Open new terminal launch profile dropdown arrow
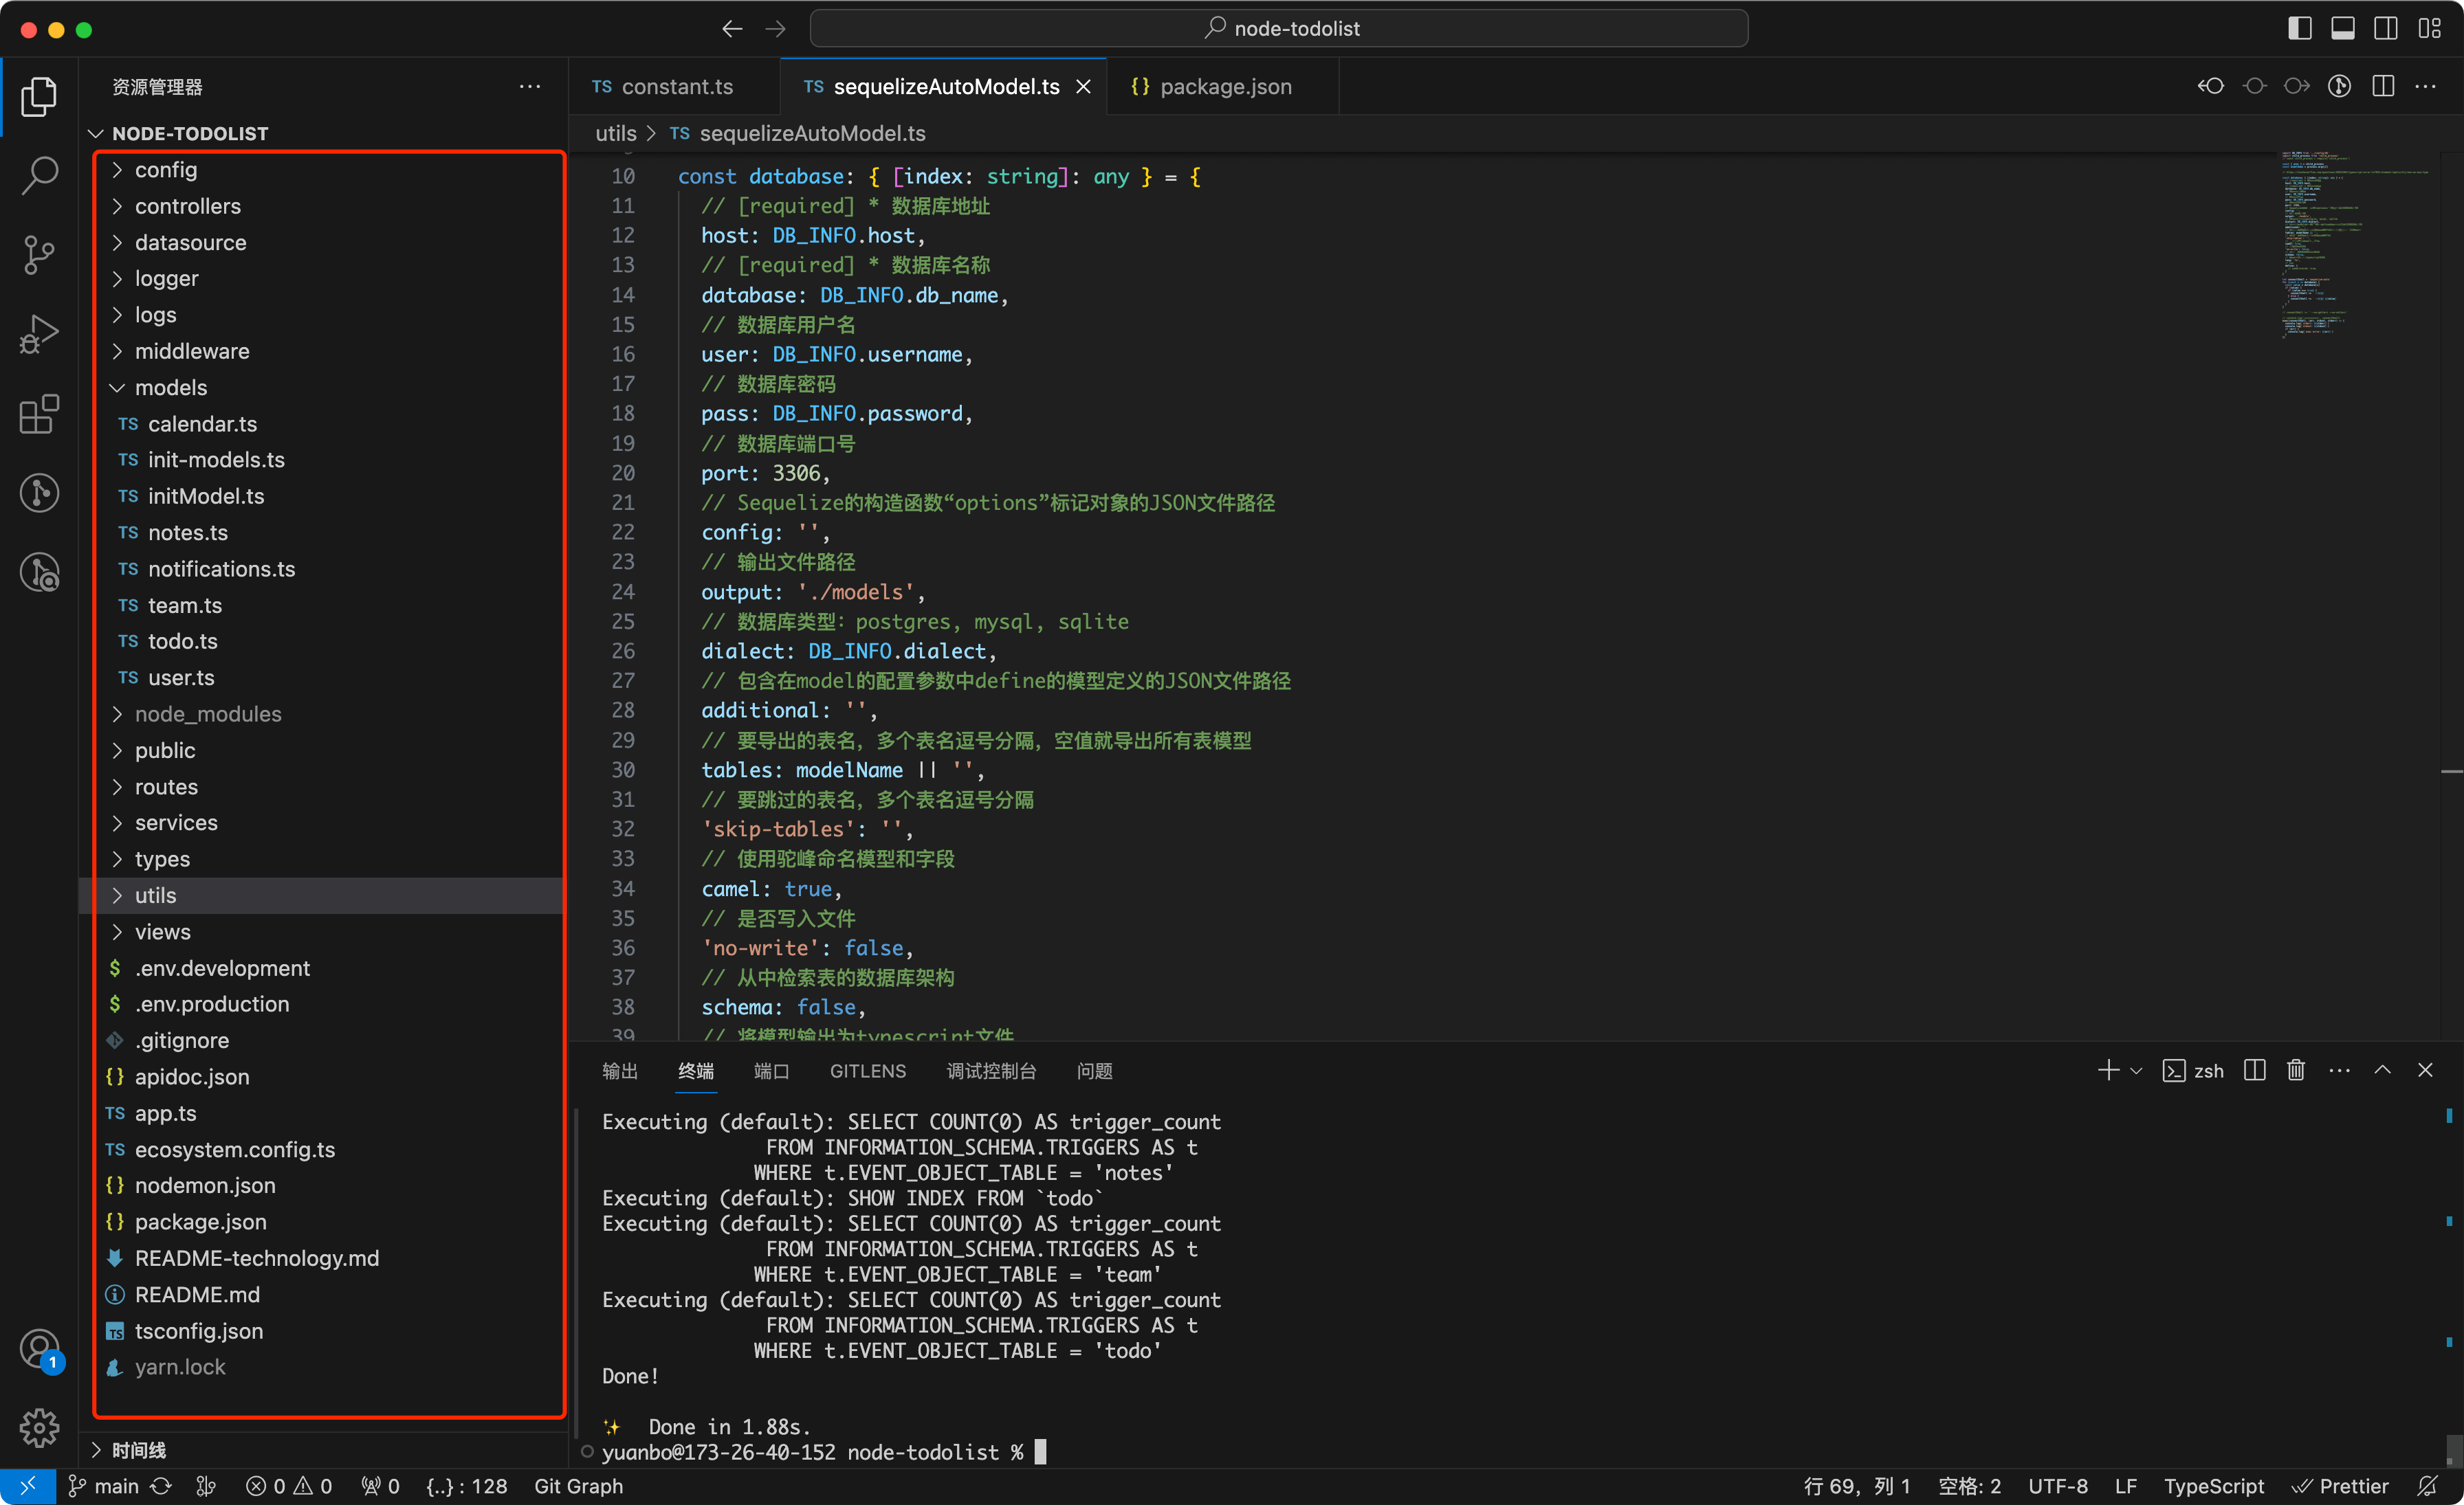 (2136, 1070)
